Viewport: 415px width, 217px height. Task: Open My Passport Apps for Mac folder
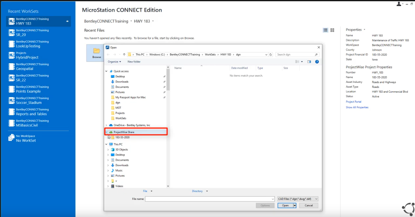(x=131, y=97)
